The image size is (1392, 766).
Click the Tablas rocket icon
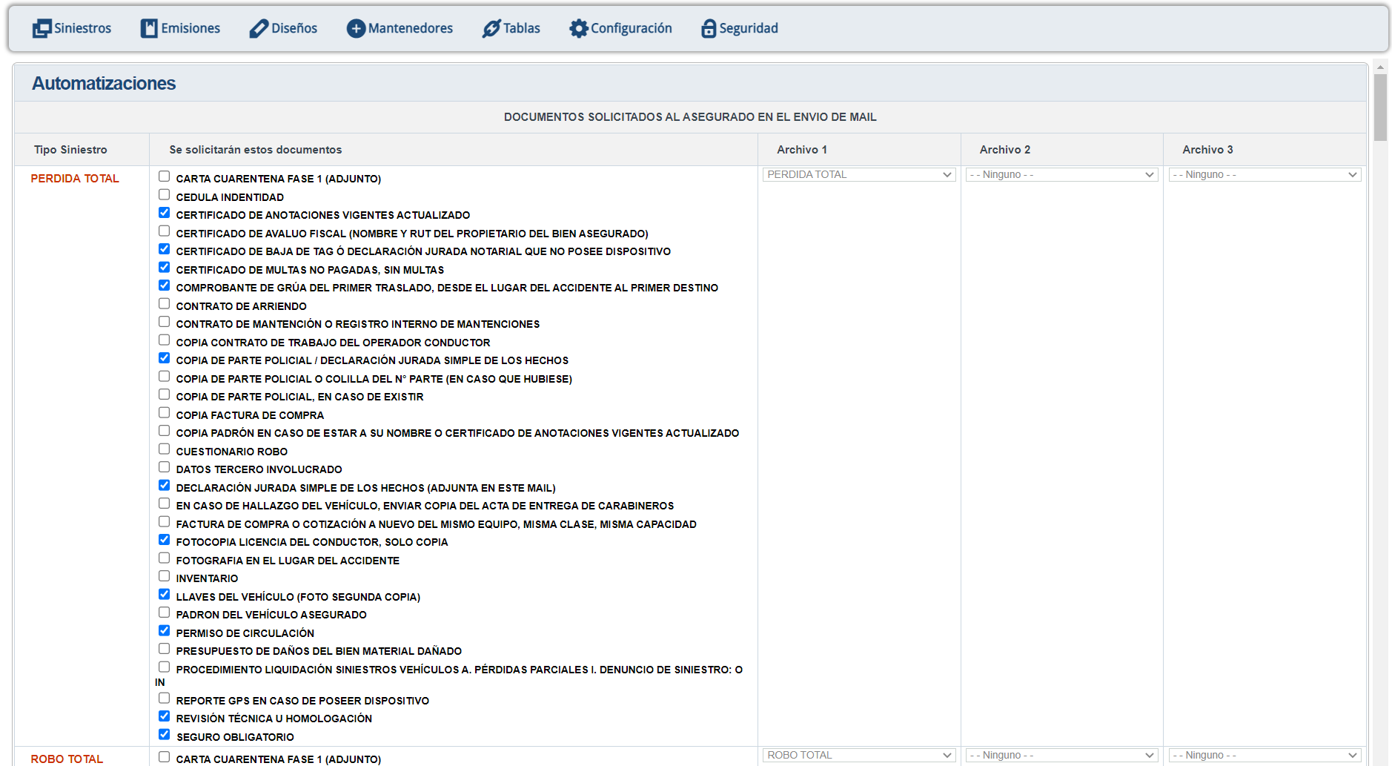491,29
